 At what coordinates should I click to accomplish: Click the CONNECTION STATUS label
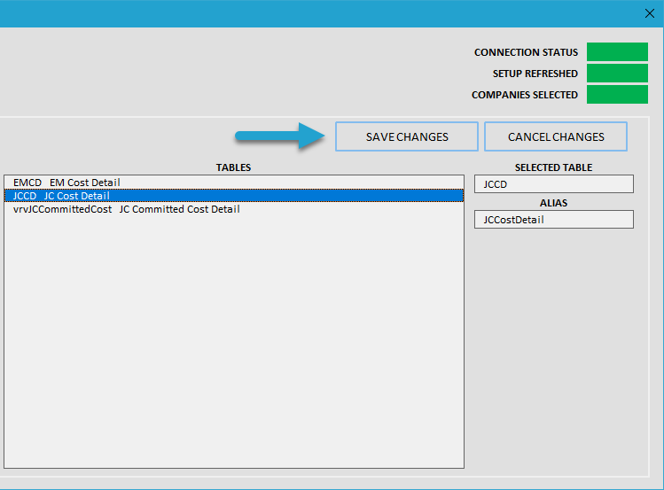(x=526, y=52)
